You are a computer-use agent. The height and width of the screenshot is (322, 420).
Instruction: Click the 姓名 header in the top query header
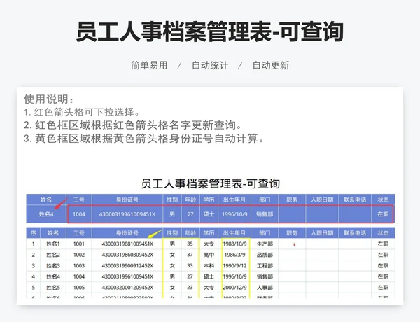(x=46, y=199)
